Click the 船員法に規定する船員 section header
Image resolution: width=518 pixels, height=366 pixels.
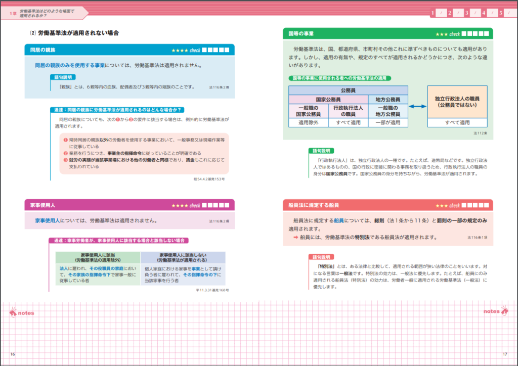(x=388, y=205)
